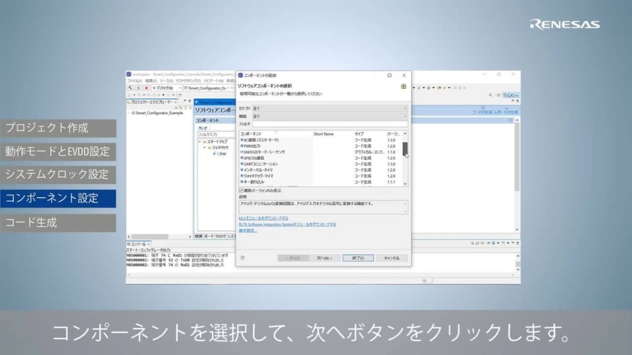Click the Generate Report (レポートの生成) icon

click(506, 109)
